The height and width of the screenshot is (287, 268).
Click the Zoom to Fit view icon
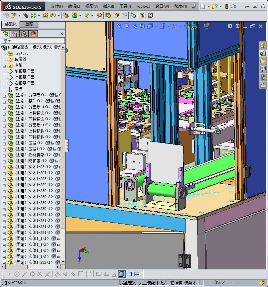[119, 26]
